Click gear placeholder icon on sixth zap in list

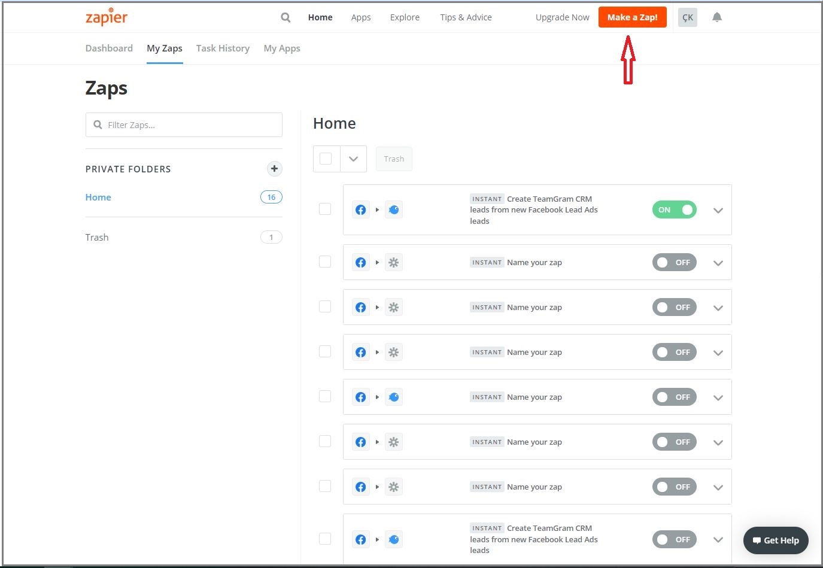(x=393, y=442)
